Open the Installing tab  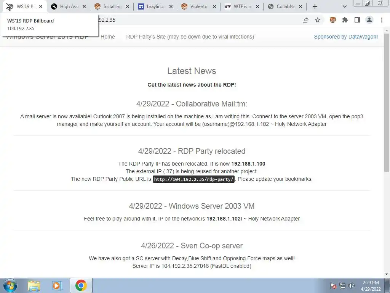[112, 6]
